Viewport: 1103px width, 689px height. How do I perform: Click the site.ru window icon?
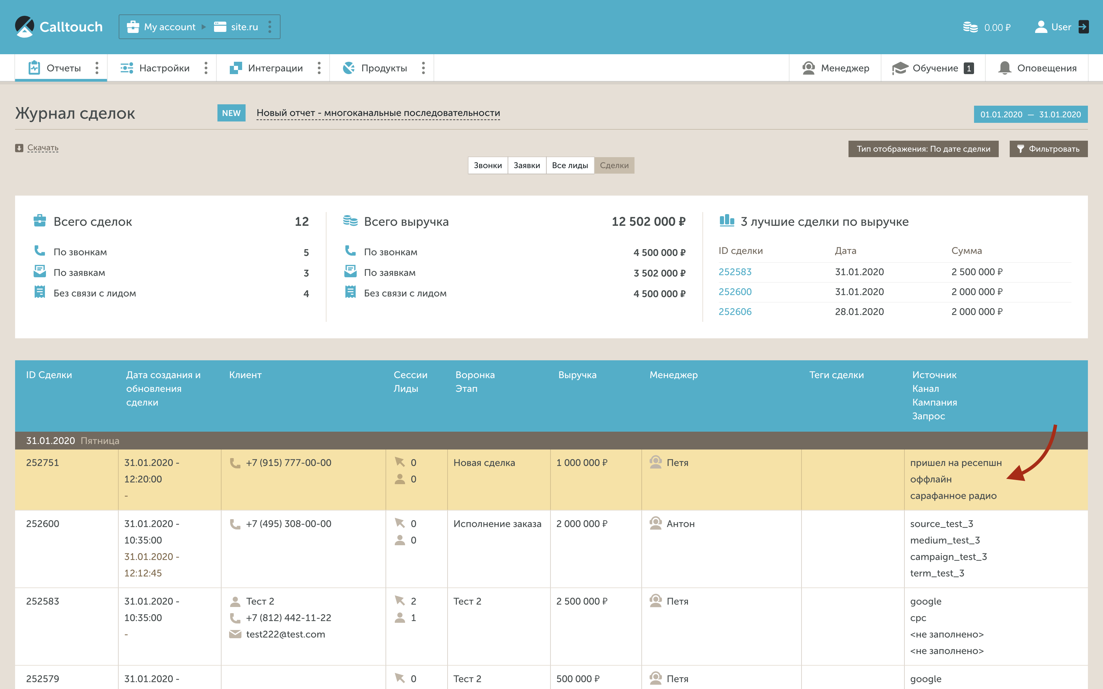[x=220, y=27]
